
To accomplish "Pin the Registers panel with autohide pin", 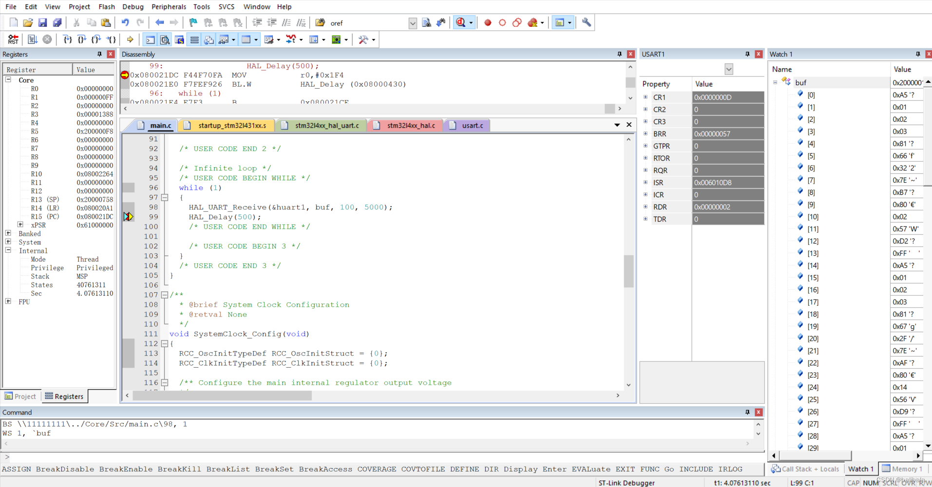I will (x=99, y=54).
